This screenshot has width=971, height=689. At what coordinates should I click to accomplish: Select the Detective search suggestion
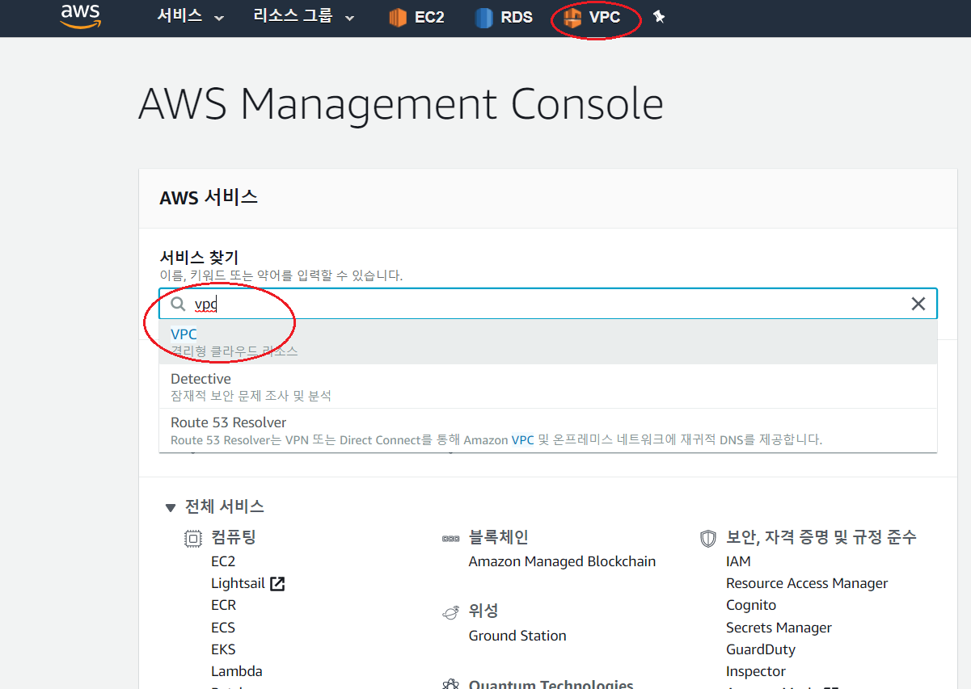(548, 386)
